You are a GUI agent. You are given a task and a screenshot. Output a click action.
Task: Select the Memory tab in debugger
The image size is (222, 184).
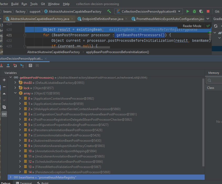click(214, 73)
